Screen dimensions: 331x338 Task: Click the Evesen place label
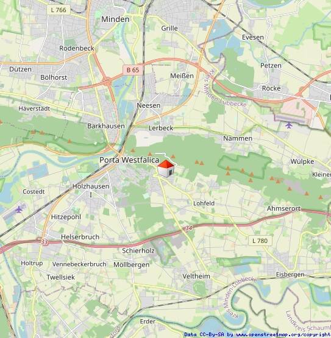pyautogui.click(x=253, y=37)
